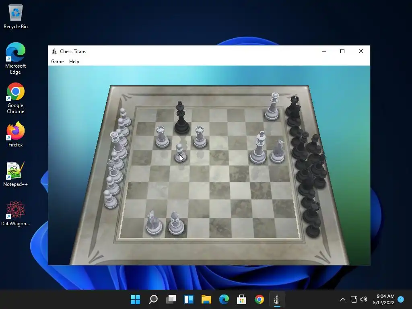
Task: Open Task View from the taskbar
Action: (x=171, y=299)
